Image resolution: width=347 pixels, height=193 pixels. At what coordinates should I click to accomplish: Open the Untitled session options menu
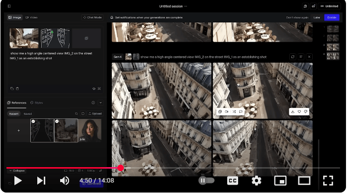(x=185, y=6)
